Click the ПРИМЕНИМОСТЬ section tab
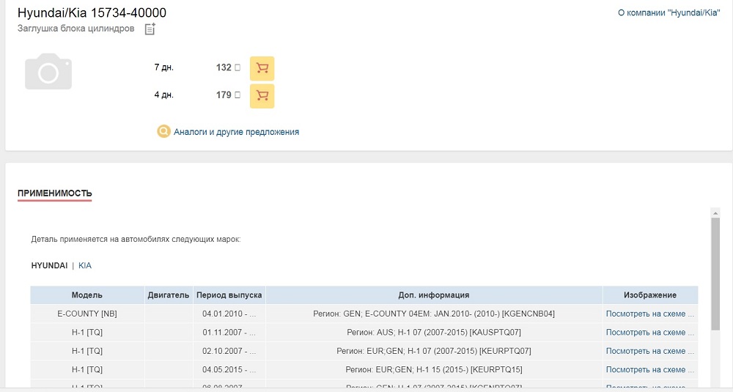 coord(54,193)
